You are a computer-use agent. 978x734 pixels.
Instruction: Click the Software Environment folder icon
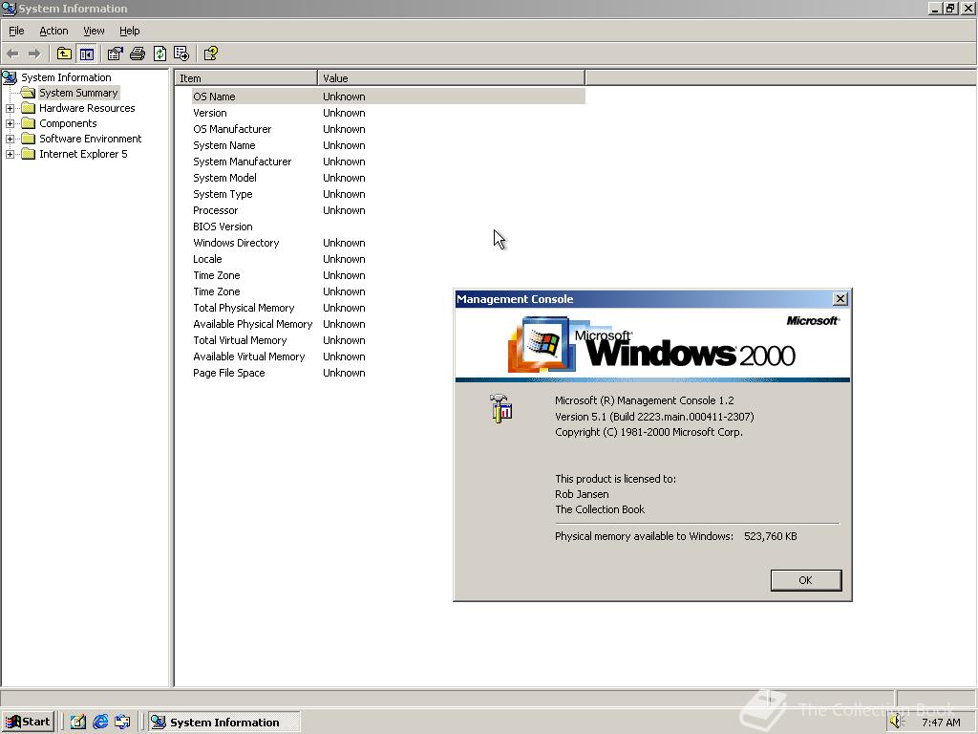tap(28, 139)
